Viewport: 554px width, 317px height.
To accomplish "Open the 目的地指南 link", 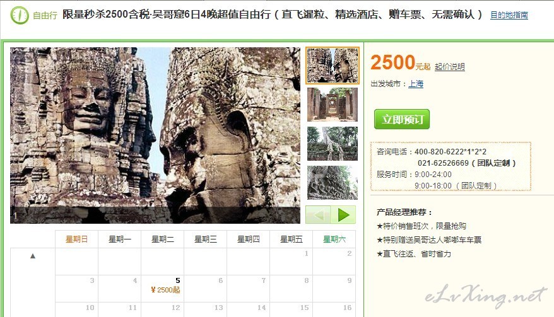I will point(509,15).
